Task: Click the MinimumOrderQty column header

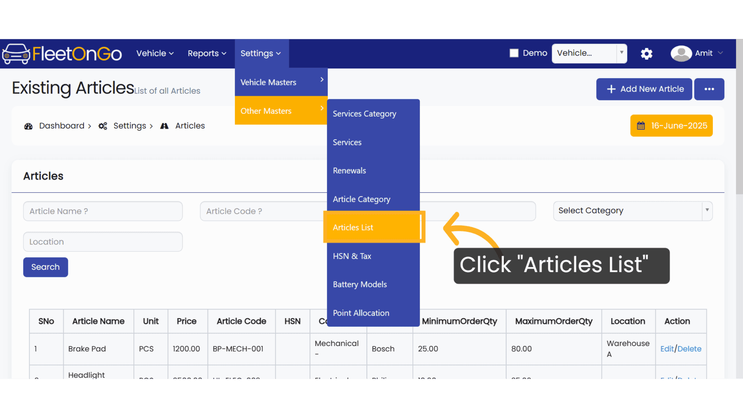Action: 459,321
